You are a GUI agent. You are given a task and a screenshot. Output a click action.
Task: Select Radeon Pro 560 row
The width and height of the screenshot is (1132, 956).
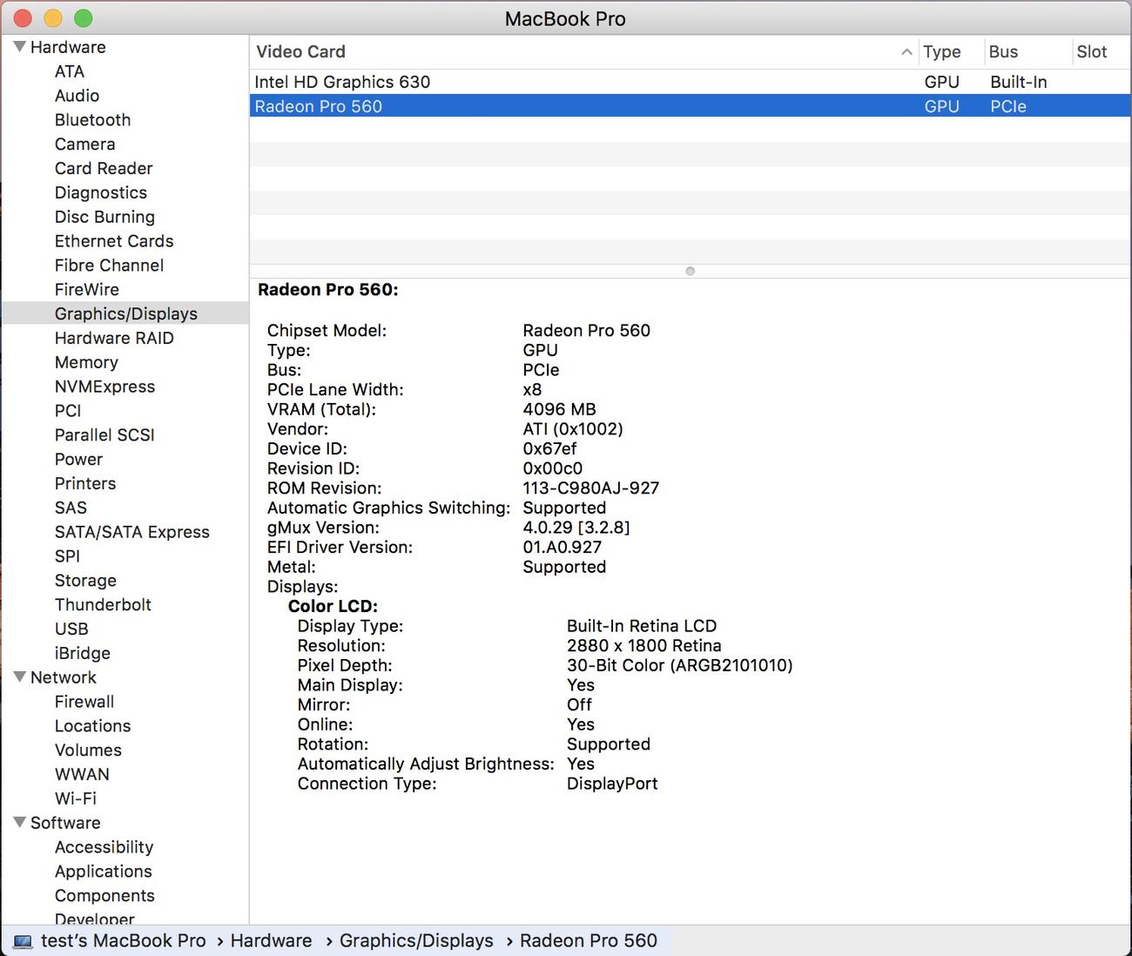(x=690, y=106)
